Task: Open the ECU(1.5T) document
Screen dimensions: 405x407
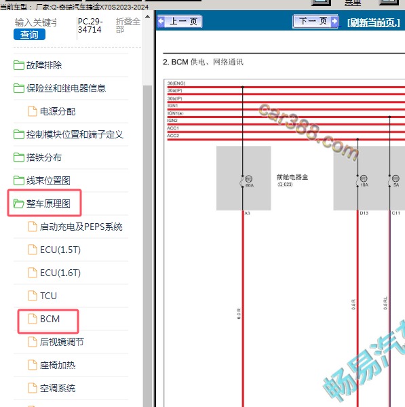Action: tap(54, 250)
